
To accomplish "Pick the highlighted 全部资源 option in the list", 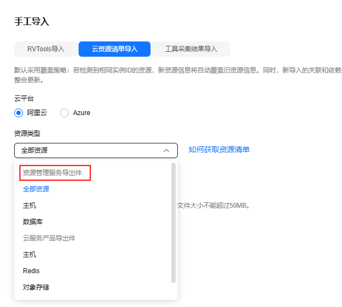I will click(36, 189).
